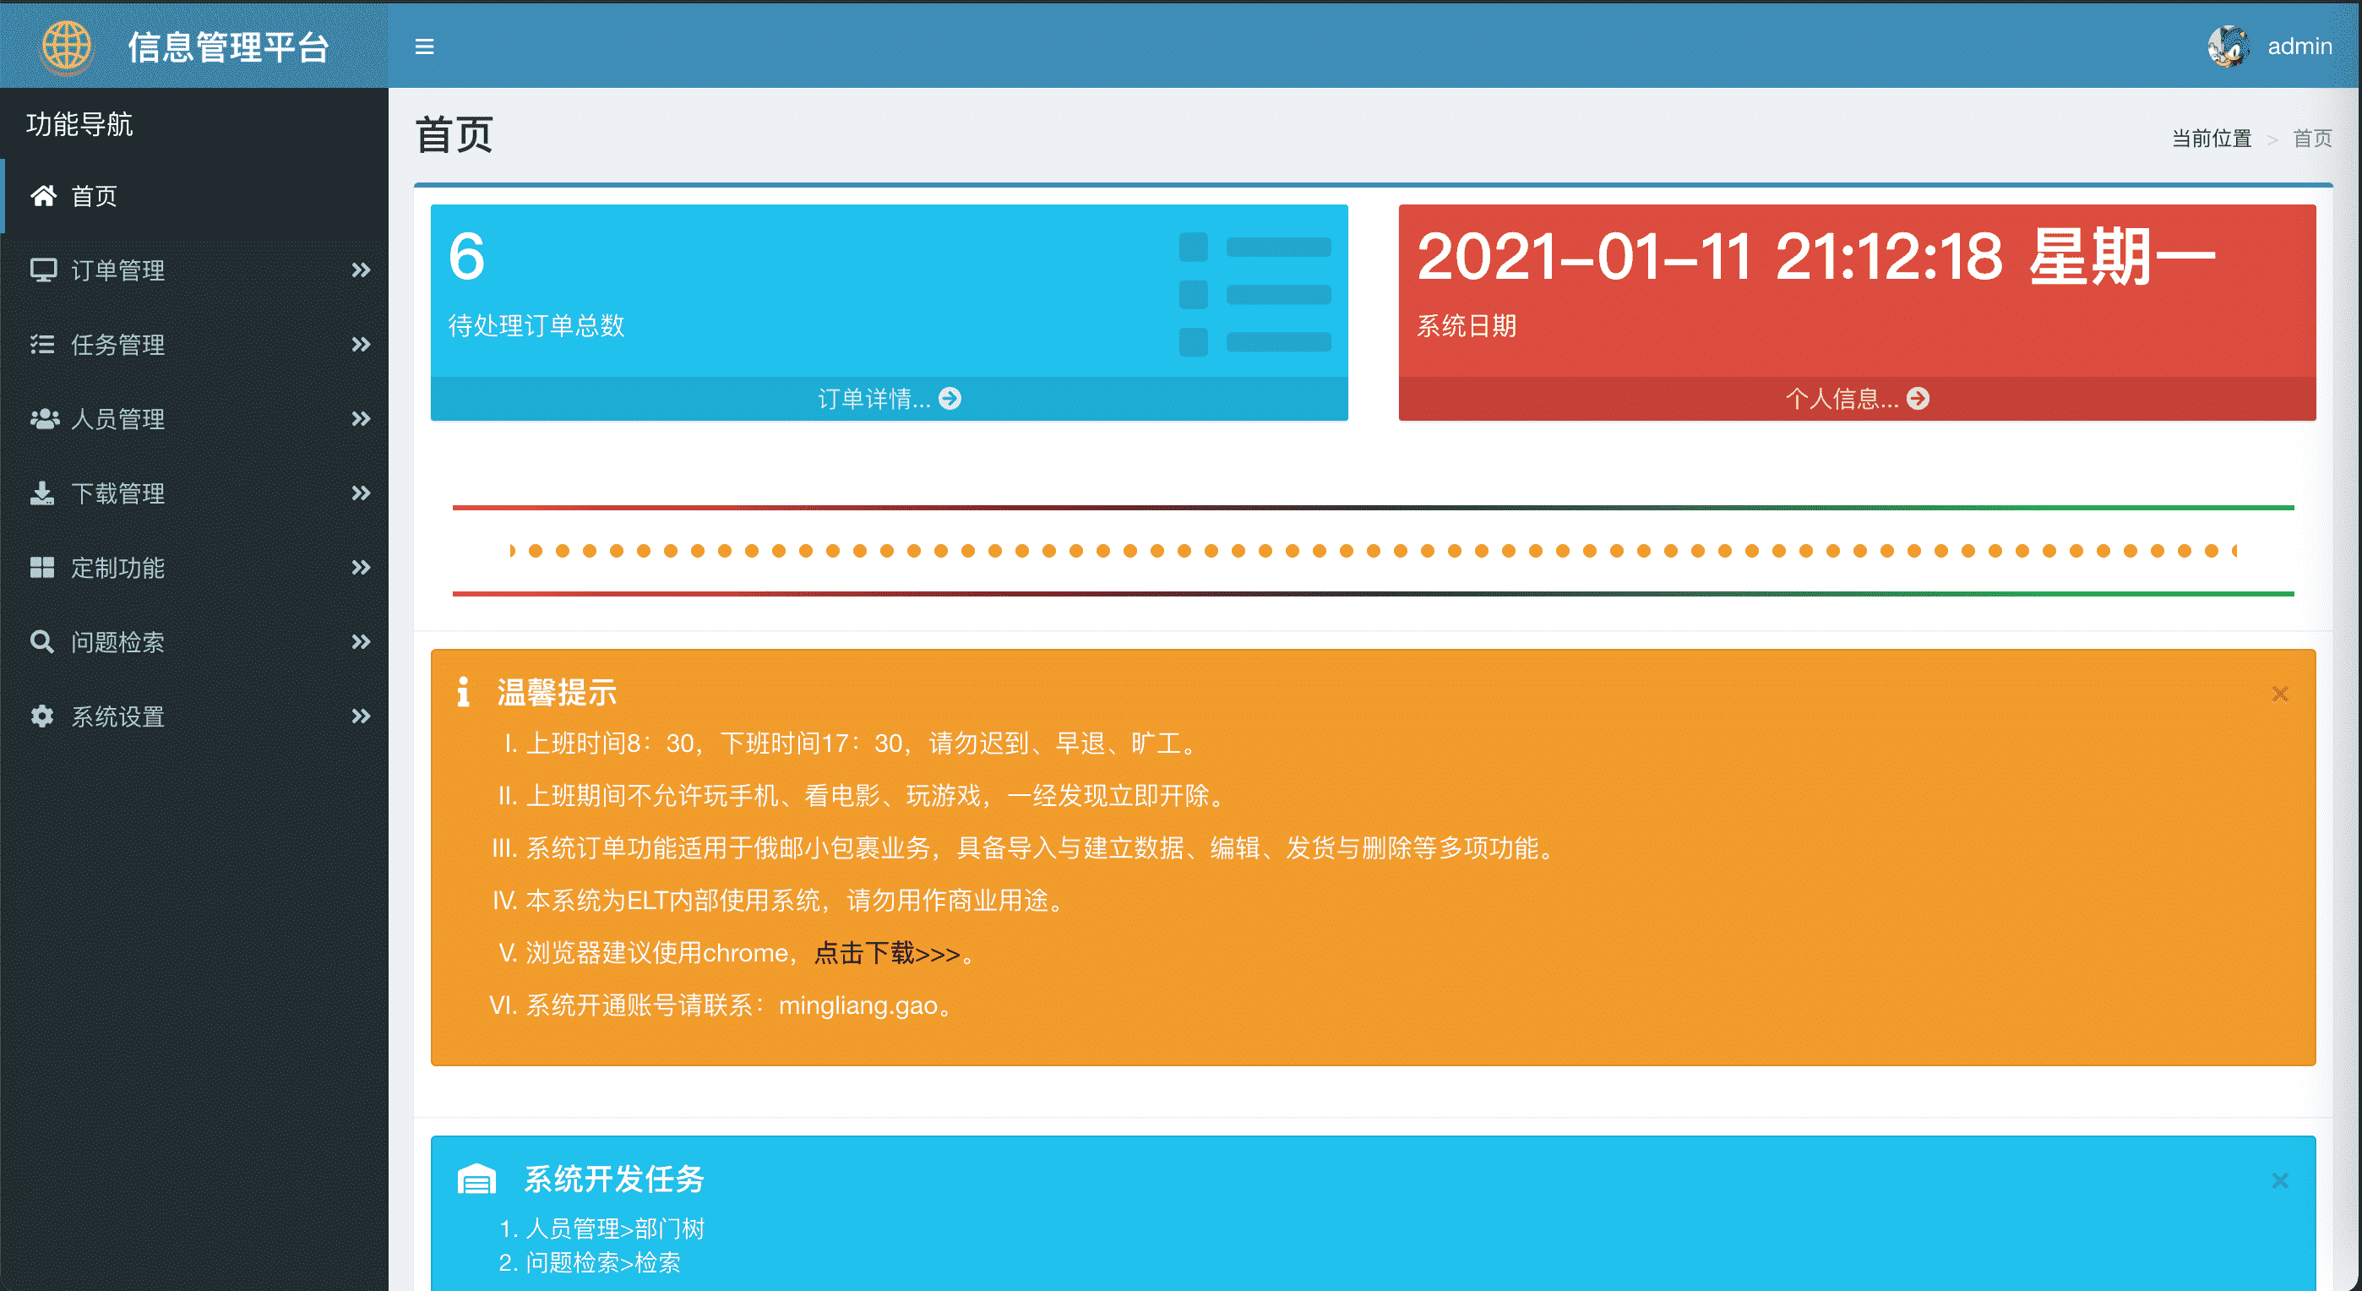Click the 点击下载>>> chrome download link
Viewport: 2362px width, 1291px height.
click(887, 954)
